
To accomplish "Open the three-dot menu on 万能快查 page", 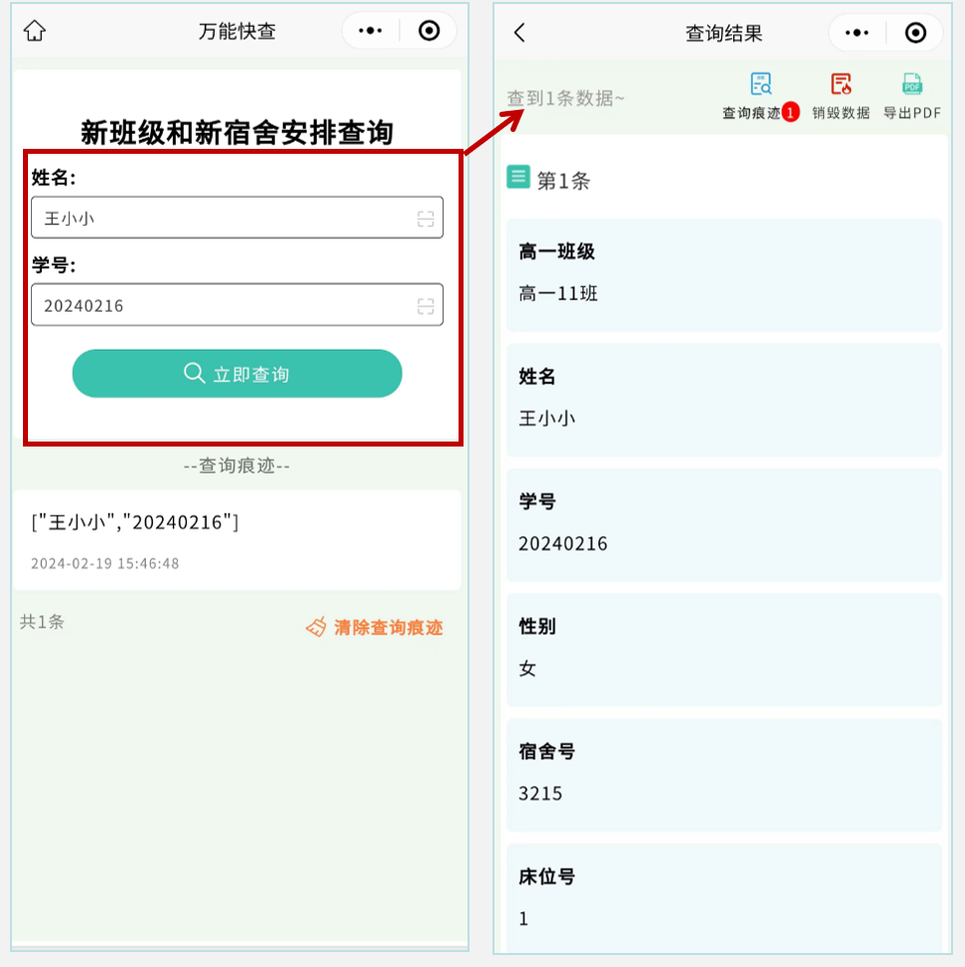I will 370,30.
